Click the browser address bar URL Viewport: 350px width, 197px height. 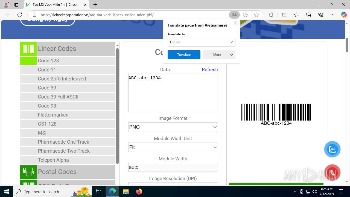tap(97, 15)
